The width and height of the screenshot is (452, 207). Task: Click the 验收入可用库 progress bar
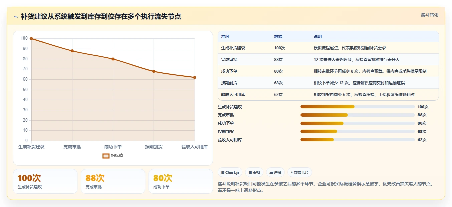[x=358, y=140]
